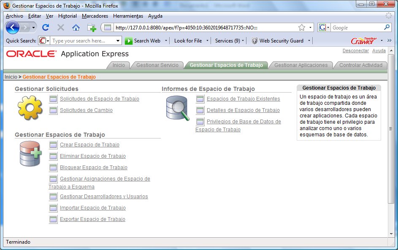Click the green Search Web arrow icon
This screenshot has width=398, height=250.
point(128,41)
